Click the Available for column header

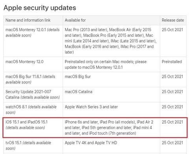(x=75, y=20)
